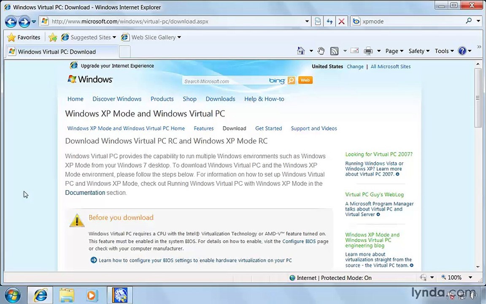This screenshot has height=304, width=486.
Task: Click the hand accelerator icon in command bar
Action: (x=321, y=51)
